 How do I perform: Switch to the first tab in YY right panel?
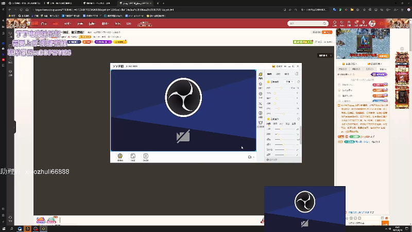269,74
